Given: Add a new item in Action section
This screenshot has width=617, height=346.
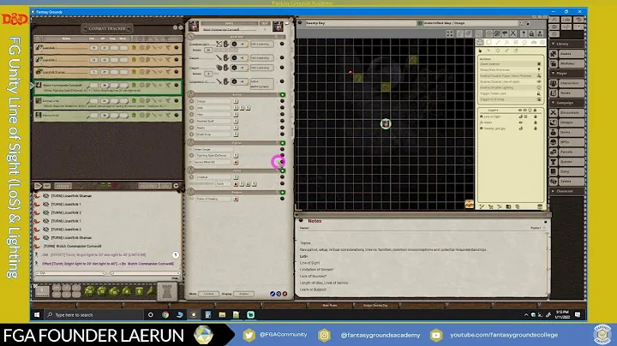Looking at the screenshot, I should coord(283,95).
